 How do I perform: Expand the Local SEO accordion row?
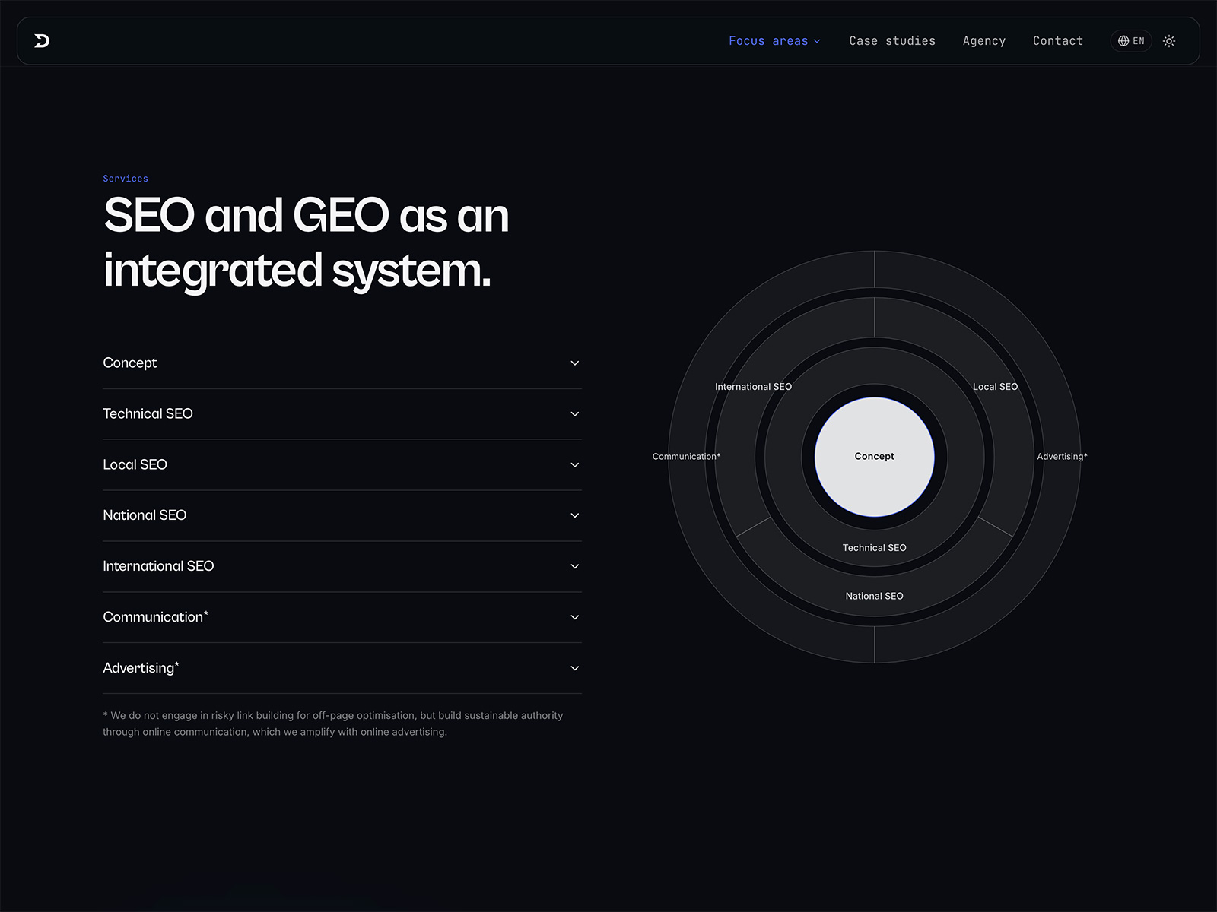[x=342, y=464]
